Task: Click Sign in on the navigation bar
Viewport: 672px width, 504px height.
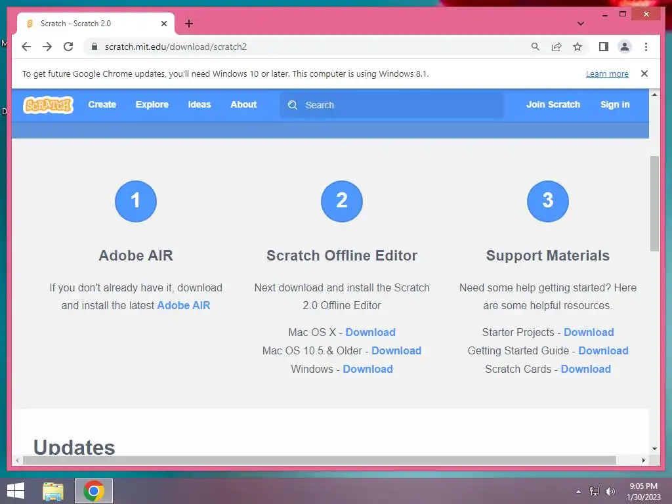Action: pos(615,104)
